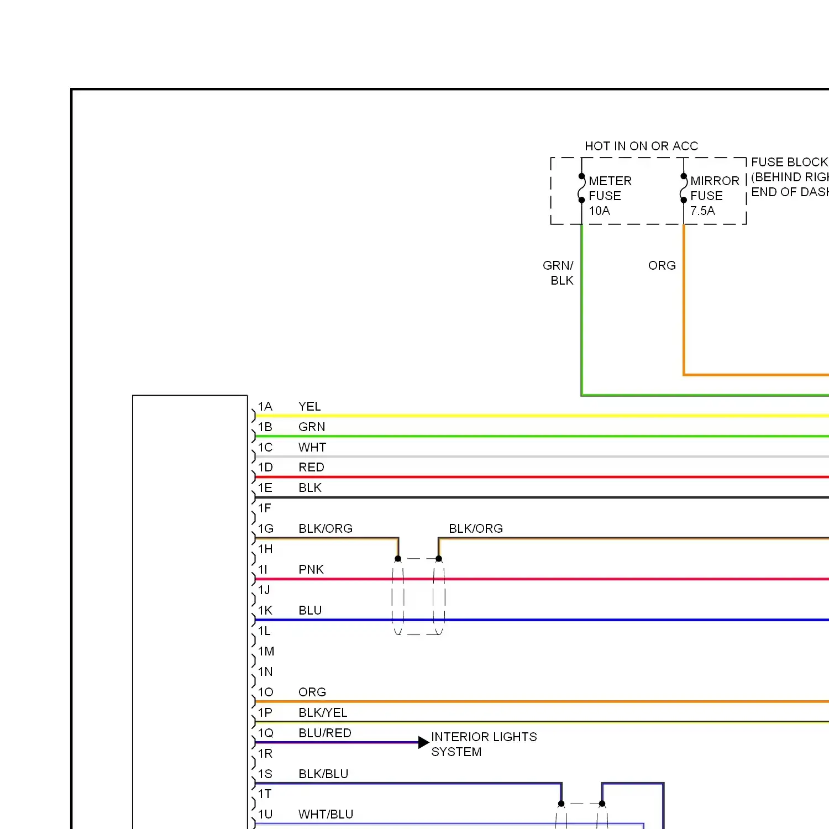Select connector pin 1N label
The image size is (829, 829).
265,672
